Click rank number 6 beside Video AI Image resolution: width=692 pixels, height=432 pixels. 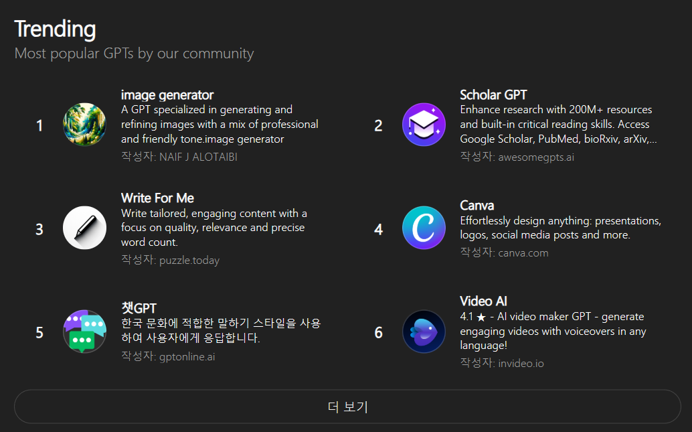pyautogui.click(x=378, y=333)
